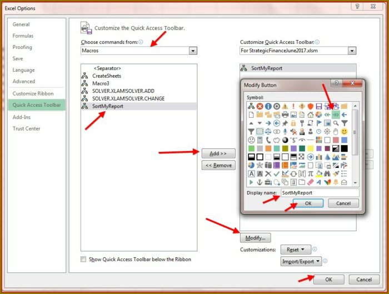Select the pink eraser symbol
389x294 pixels.
(x=310, y=182)
